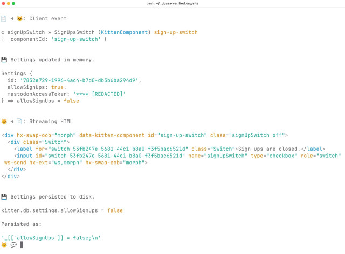Click 'kitten.db.settings.allowSignUps' text
Screen dimensions: 345x254
click(50, 210)
